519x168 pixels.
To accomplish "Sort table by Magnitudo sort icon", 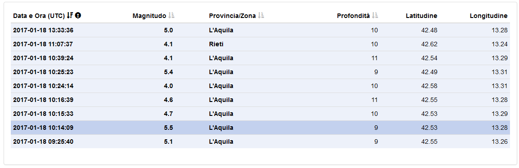I will coord(171,16).
